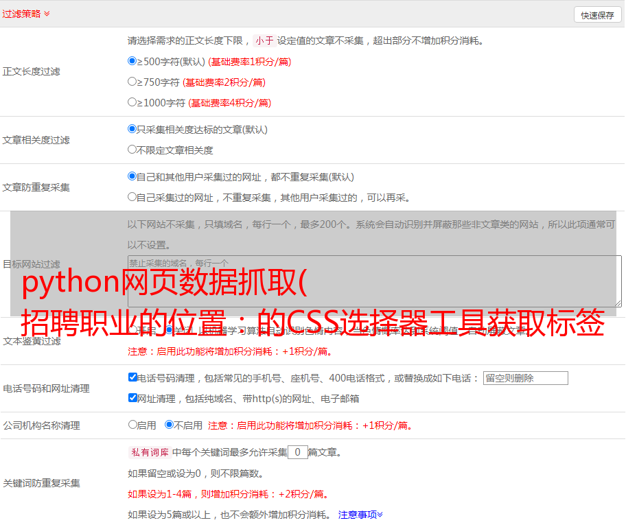Viewport: 626px width, 527px height.
Task: Click the 文本鉴黄过滤 label
Action: [32, 341]
